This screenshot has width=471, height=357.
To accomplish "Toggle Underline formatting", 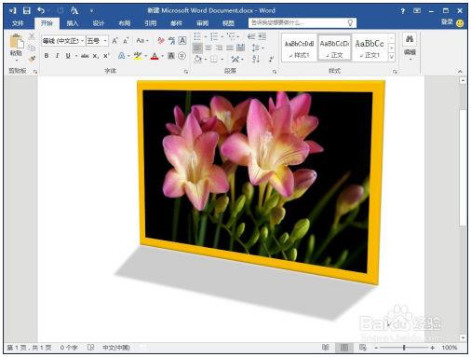I will pyautogui.click(x=68, y=56).
